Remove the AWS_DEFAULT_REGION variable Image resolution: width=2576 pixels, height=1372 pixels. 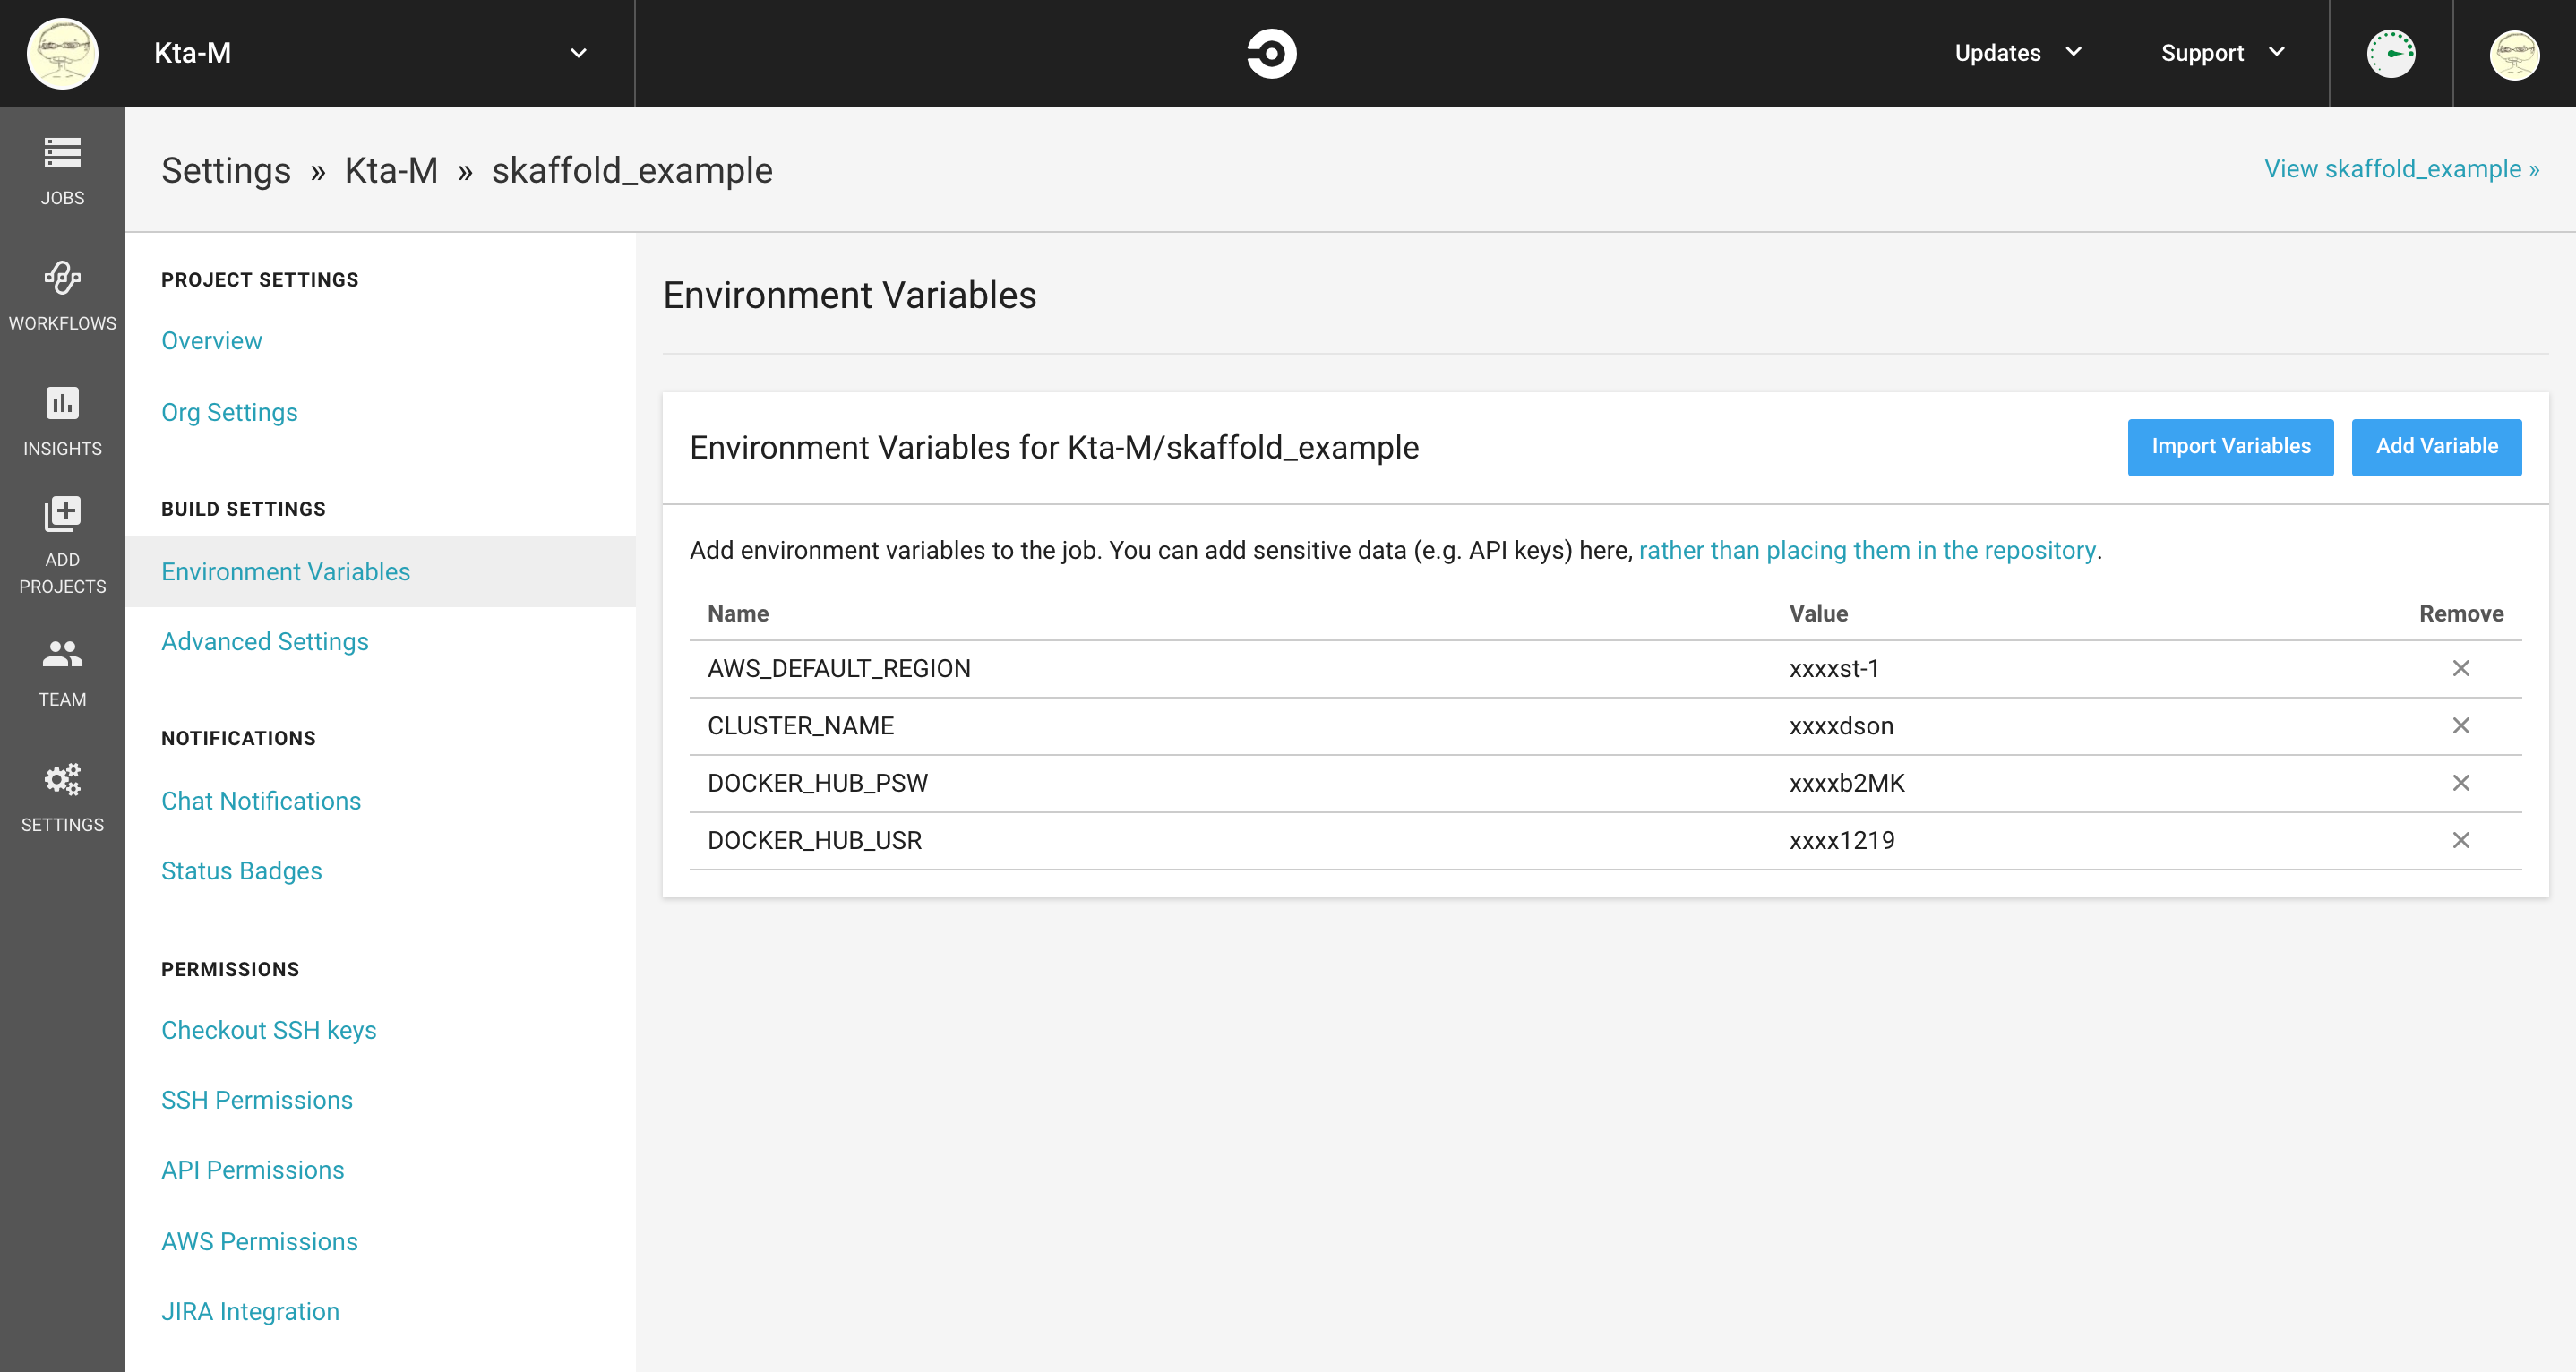(x=2461, y=668)
